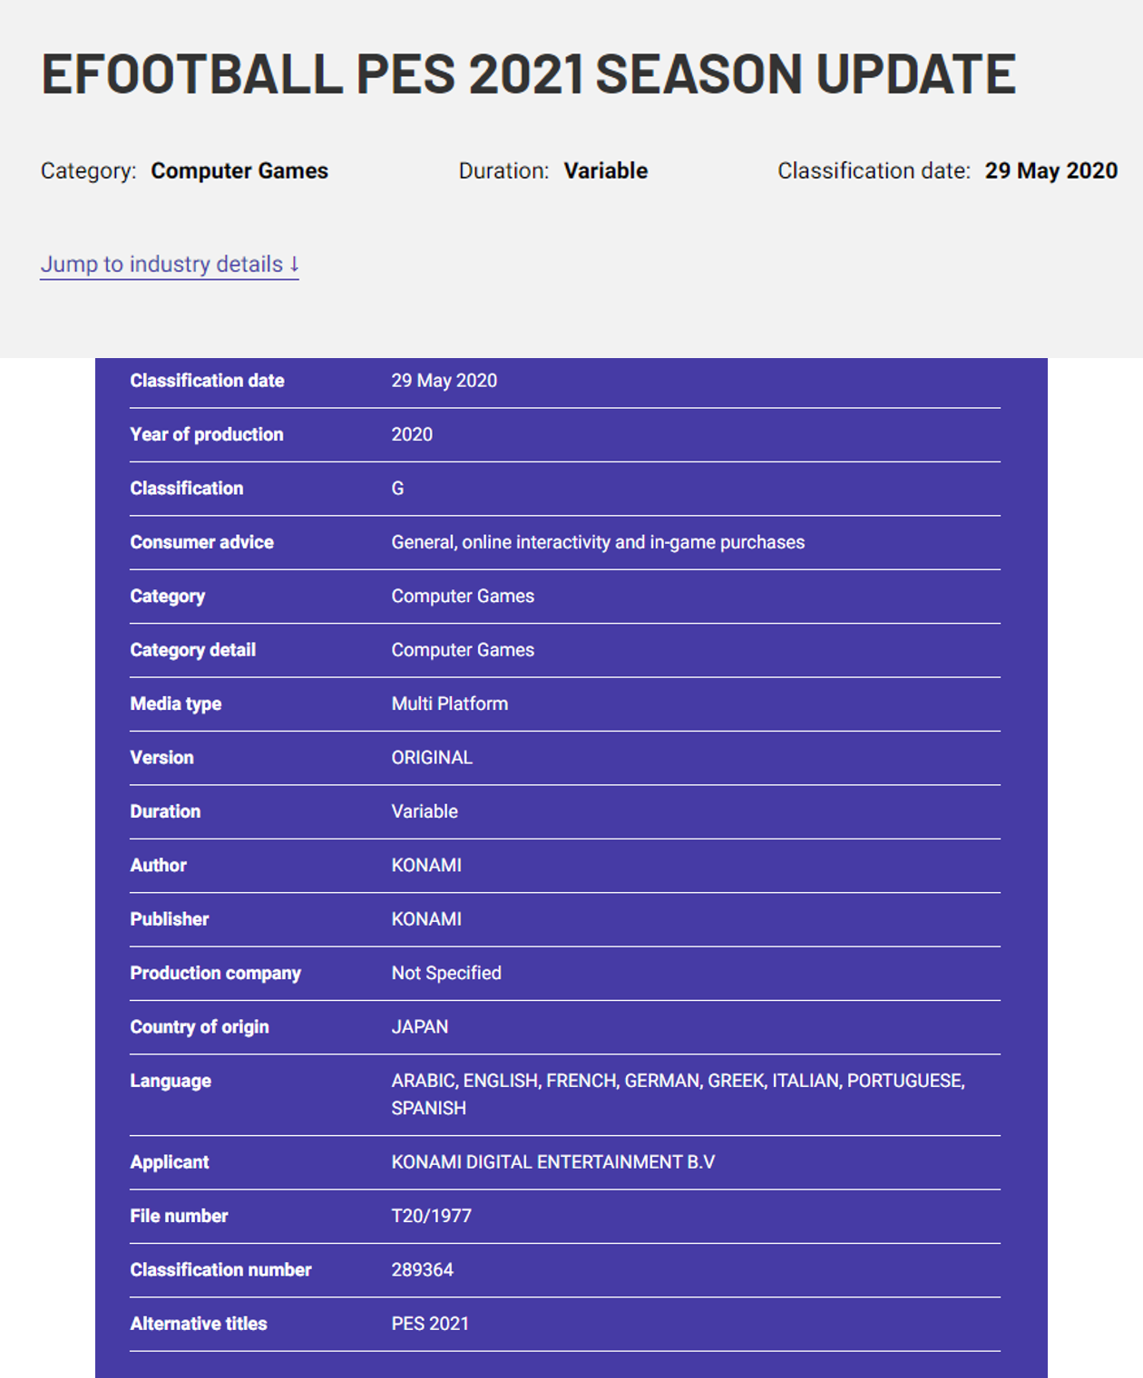The height and width of the screenshot is (1378, 1143).
Task: Click the 'Year of production' label
Action: coord(207,434)
